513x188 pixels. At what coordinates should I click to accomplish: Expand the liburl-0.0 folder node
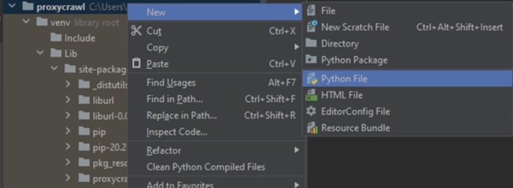68,115
